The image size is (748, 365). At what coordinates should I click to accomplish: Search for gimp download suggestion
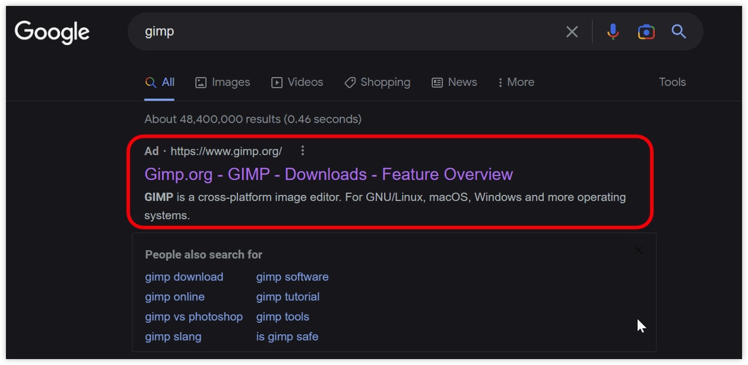coord(184,277)
